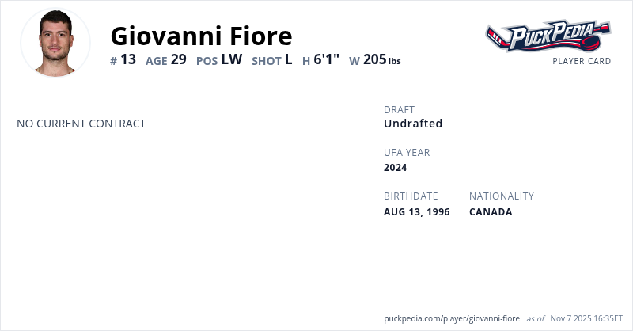
Task: Click the birthdate AUG 13, 1996
Action: coord(417,211)
